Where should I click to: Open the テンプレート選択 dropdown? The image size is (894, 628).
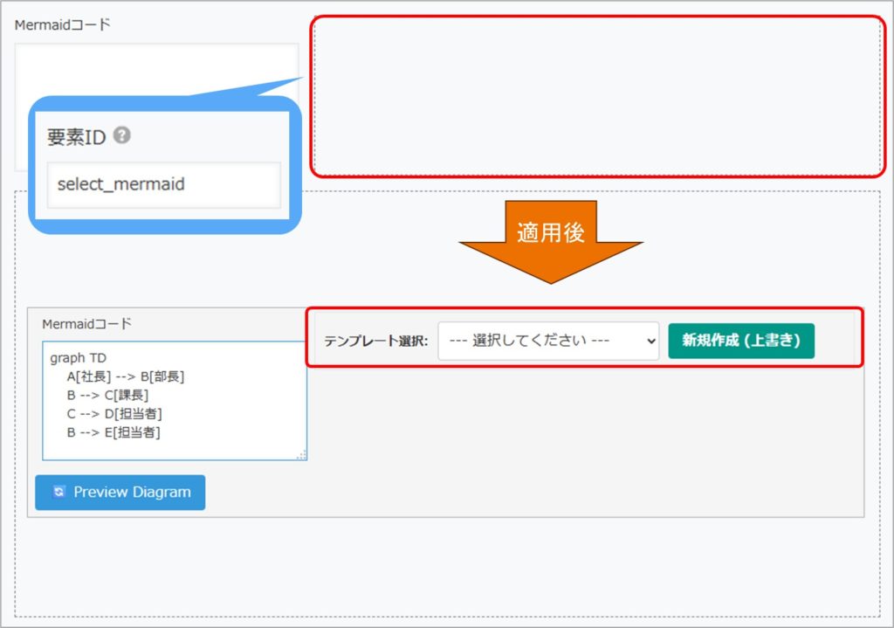547,342
